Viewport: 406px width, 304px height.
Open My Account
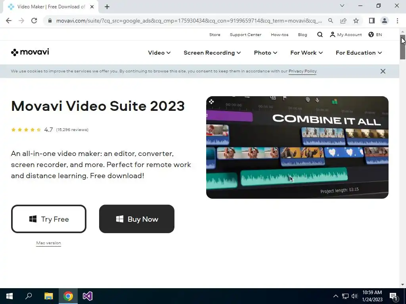click(x=346, y=35)
